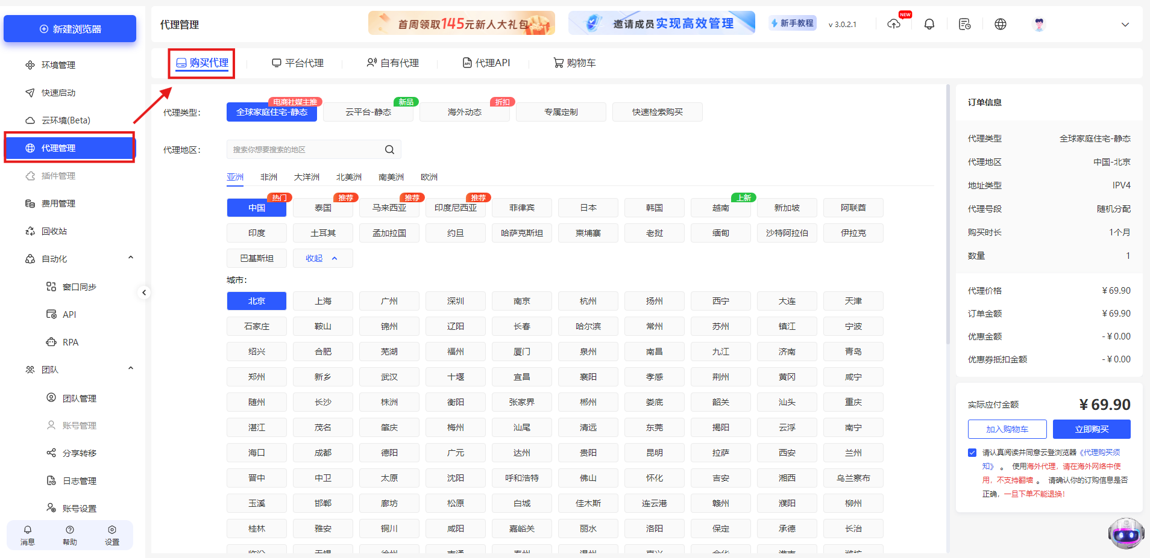
Task: Open the cloud upload feature marked NEW
Action: [x=894, y=25]
